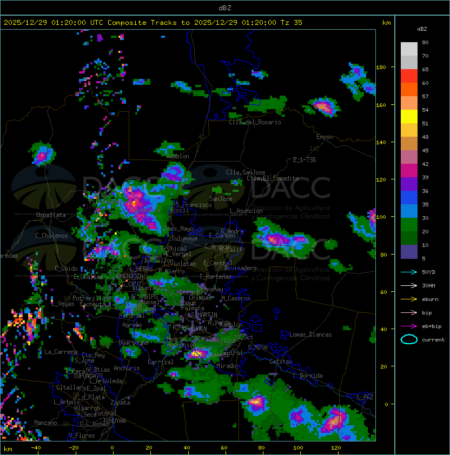This screenshot has height=455, width=450.
Task: Click the magenta eb+bip arrow in legend
Action: [409, 326]
